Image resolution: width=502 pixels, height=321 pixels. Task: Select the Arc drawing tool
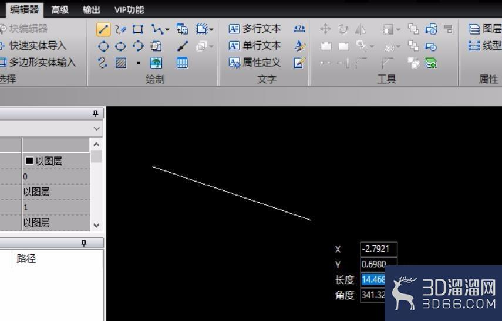[138, 46]
